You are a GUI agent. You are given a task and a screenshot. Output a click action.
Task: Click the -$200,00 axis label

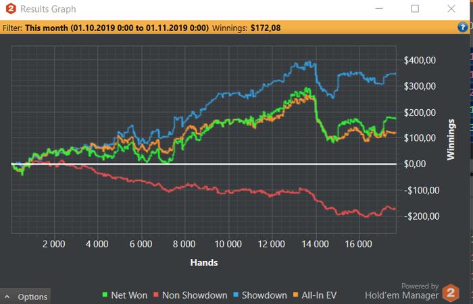422,216
